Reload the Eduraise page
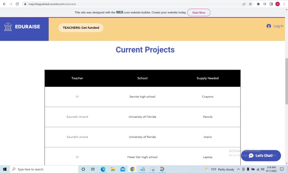 [x=17, y=4]
